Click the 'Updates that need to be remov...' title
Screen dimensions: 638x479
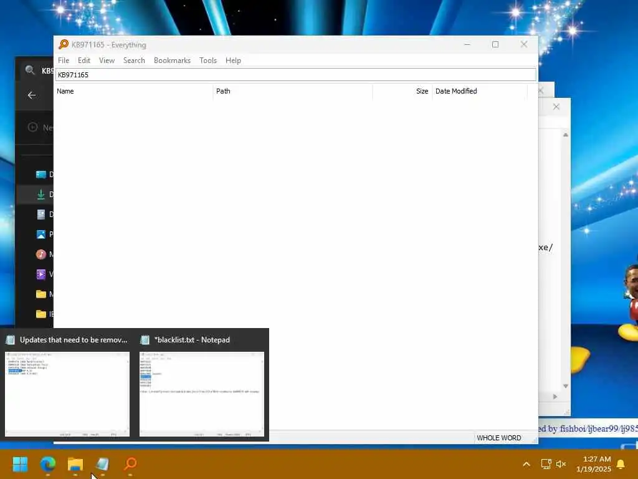click(x=74, y=340)
